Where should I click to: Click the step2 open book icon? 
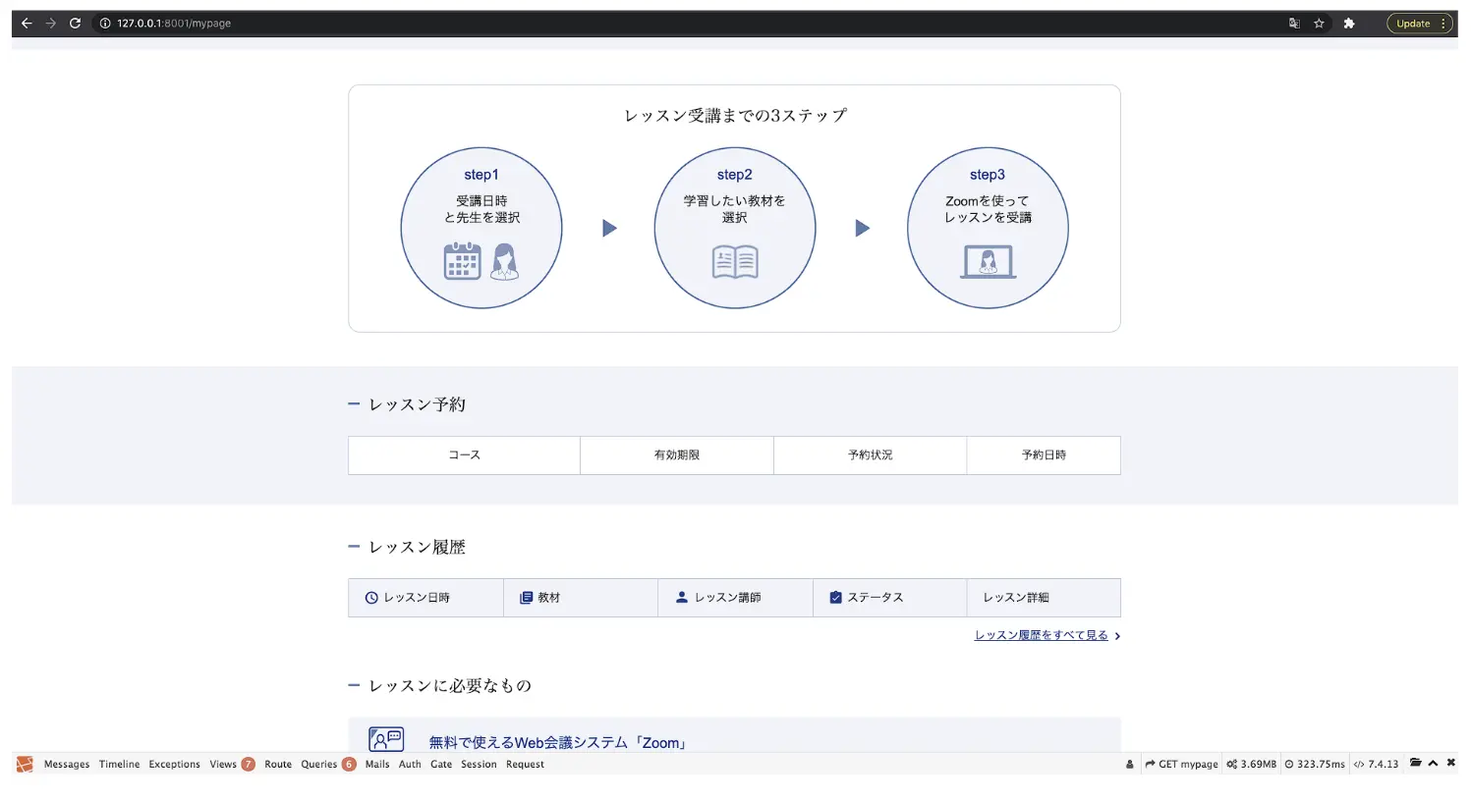point(735,262)
